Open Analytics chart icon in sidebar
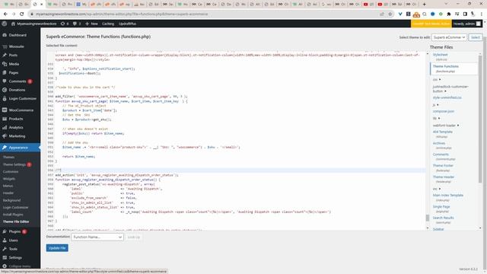The image size is (487, 274). click(5, 127)
